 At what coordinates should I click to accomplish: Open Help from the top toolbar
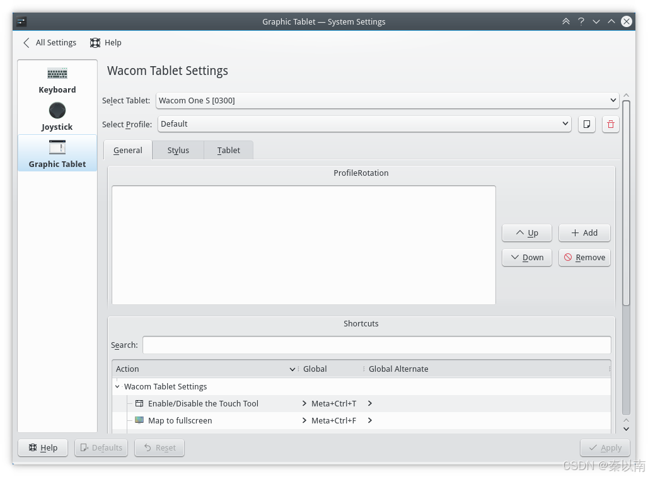tap(105, 43)
